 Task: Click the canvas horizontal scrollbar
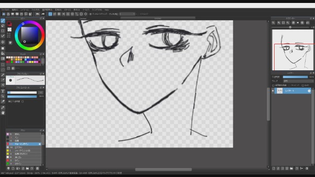click(x=163, y=170)
